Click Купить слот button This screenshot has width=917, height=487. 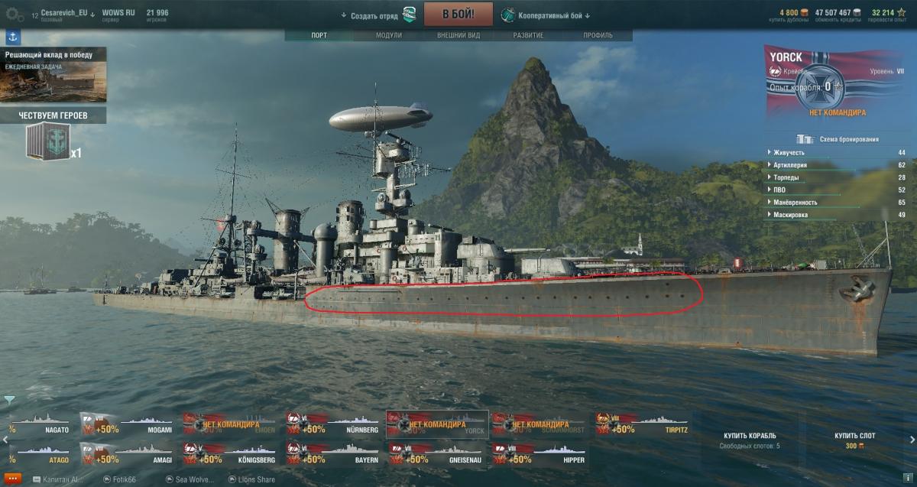854,440
